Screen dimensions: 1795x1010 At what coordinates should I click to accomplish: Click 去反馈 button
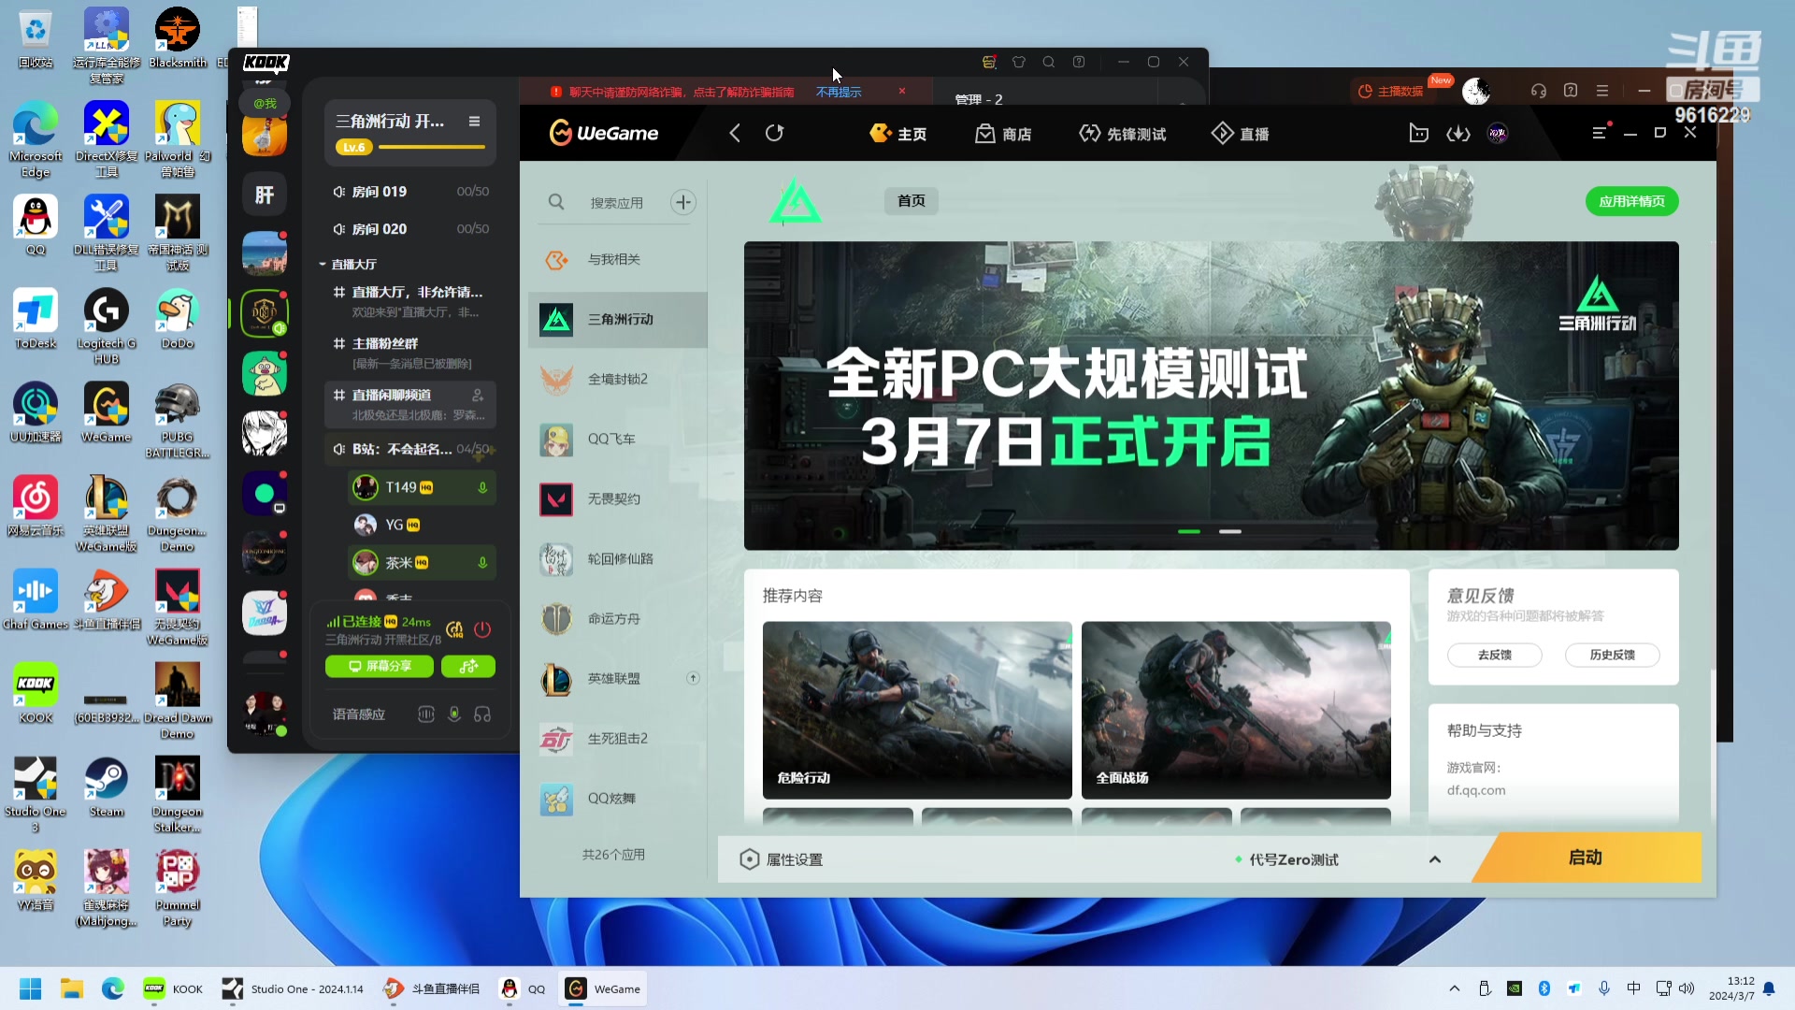click(x=1495, y=655)
